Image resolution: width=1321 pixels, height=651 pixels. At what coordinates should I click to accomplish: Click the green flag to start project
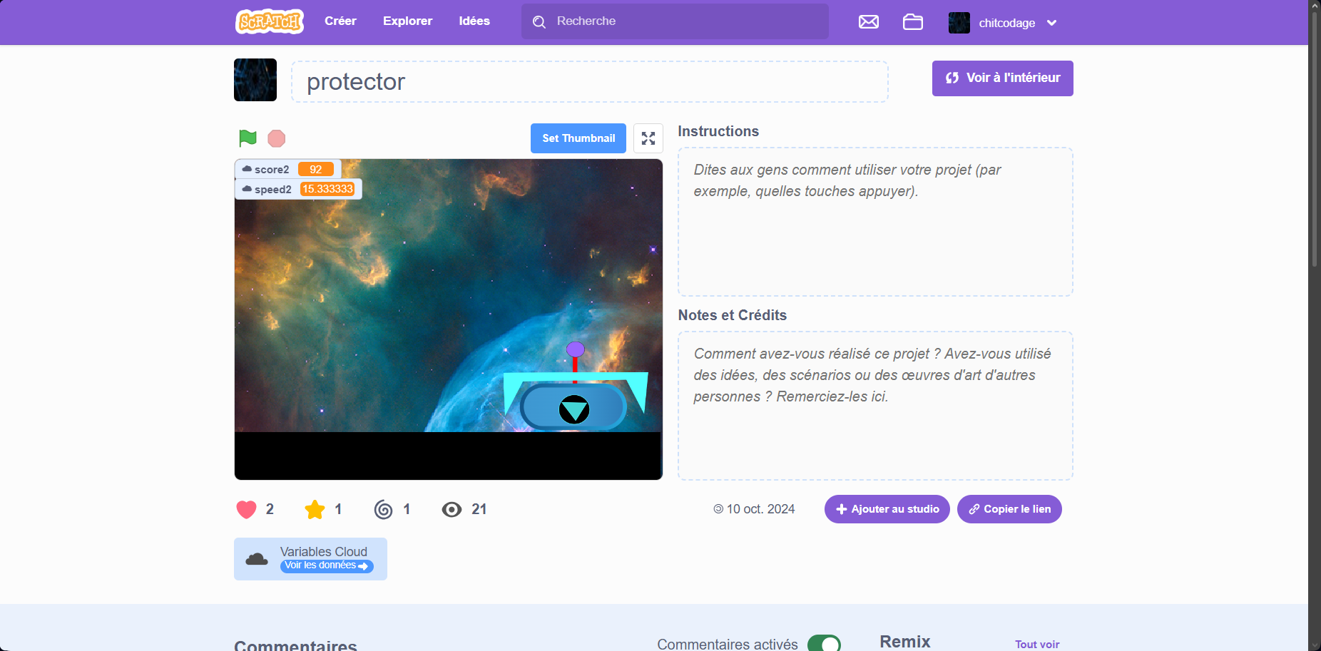(x=248, y=138)
